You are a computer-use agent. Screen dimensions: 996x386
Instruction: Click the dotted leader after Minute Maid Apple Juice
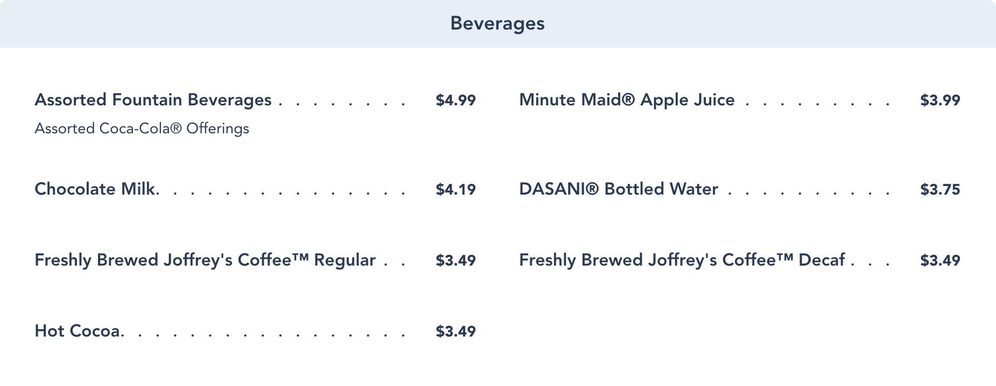816,103
